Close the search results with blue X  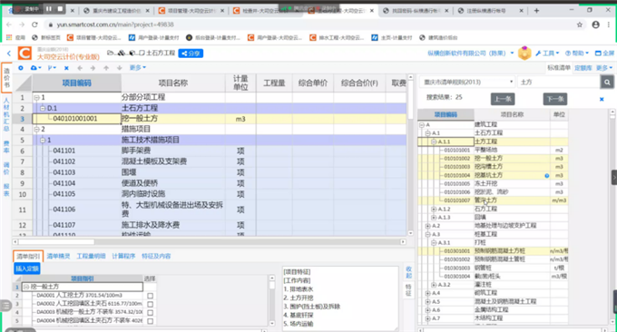click(x=602, y=99)
